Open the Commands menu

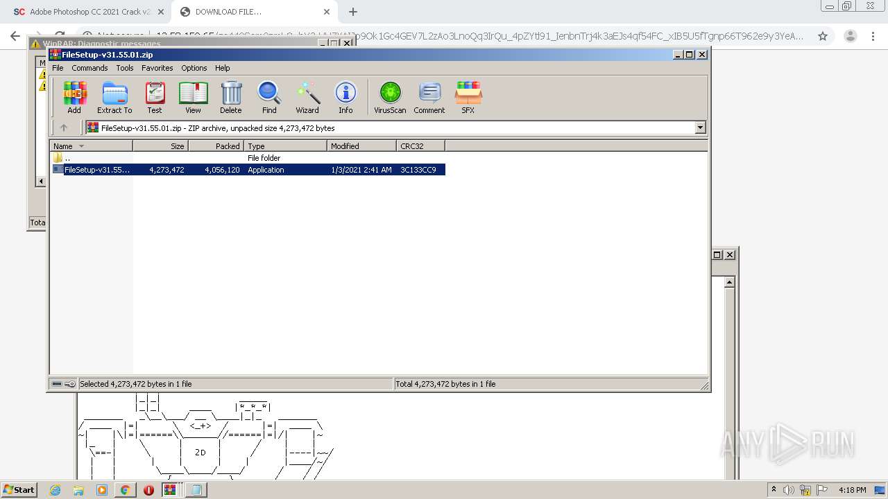89,68
